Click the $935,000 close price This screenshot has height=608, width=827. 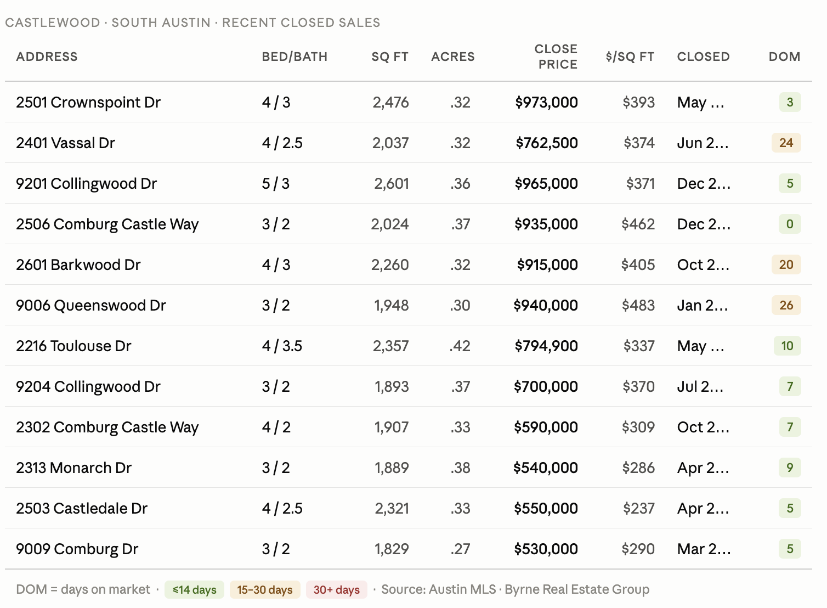click(546, 224)
